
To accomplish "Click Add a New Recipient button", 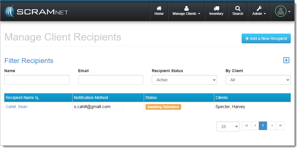I will point(266,38).
